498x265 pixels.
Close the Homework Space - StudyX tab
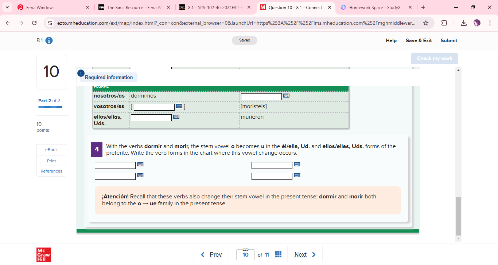coord(410,7)
